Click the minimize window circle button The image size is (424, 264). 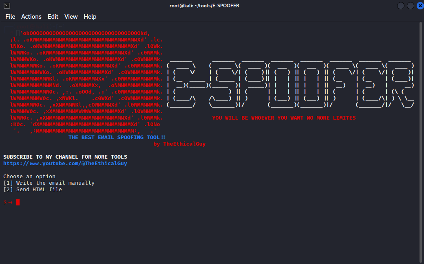pyautogui.click(x=401, y=5)
